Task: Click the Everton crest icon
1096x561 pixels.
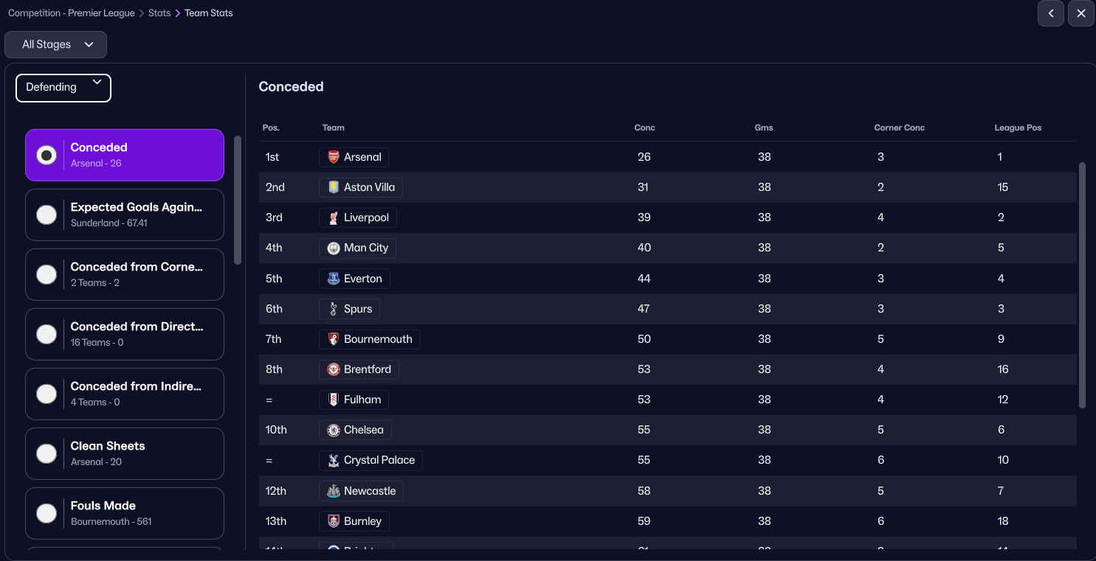Action: [334, 279]
